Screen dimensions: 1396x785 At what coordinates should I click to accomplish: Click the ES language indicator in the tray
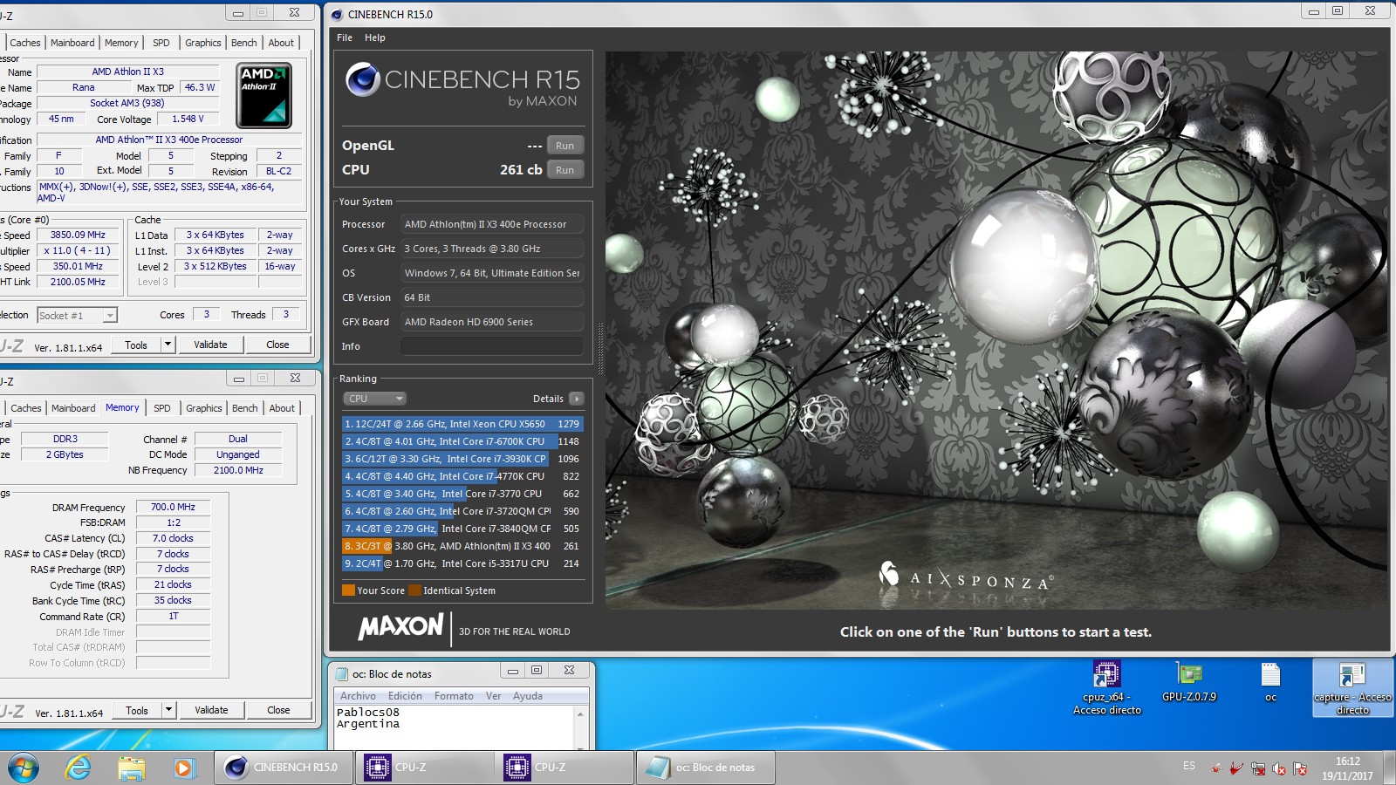pos(1189,766)
